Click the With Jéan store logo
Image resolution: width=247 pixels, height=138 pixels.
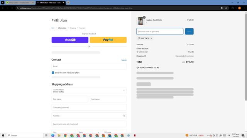coord(59,20)
